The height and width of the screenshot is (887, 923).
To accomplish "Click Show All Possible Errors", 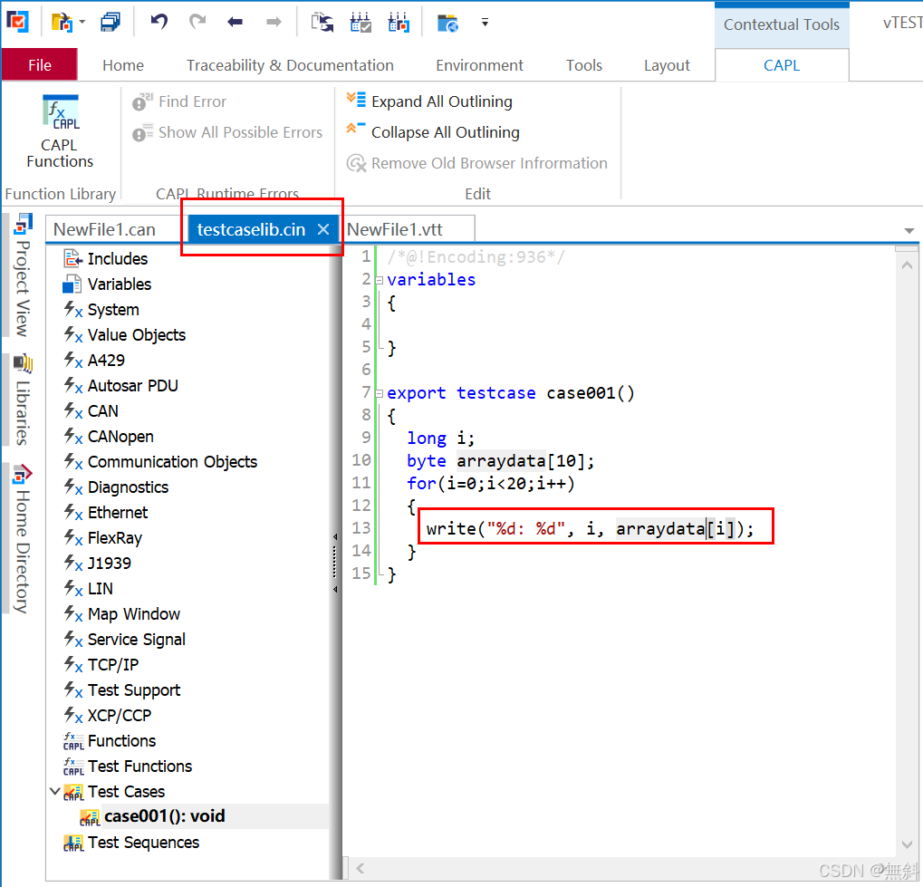I will [x=227, y=132].
